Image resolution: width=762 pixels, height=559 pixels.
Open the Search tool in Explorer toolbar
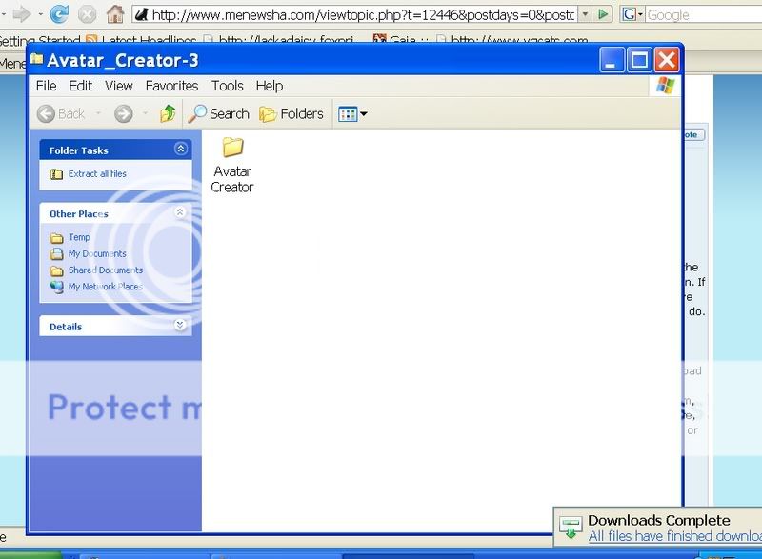pos(218,114)
